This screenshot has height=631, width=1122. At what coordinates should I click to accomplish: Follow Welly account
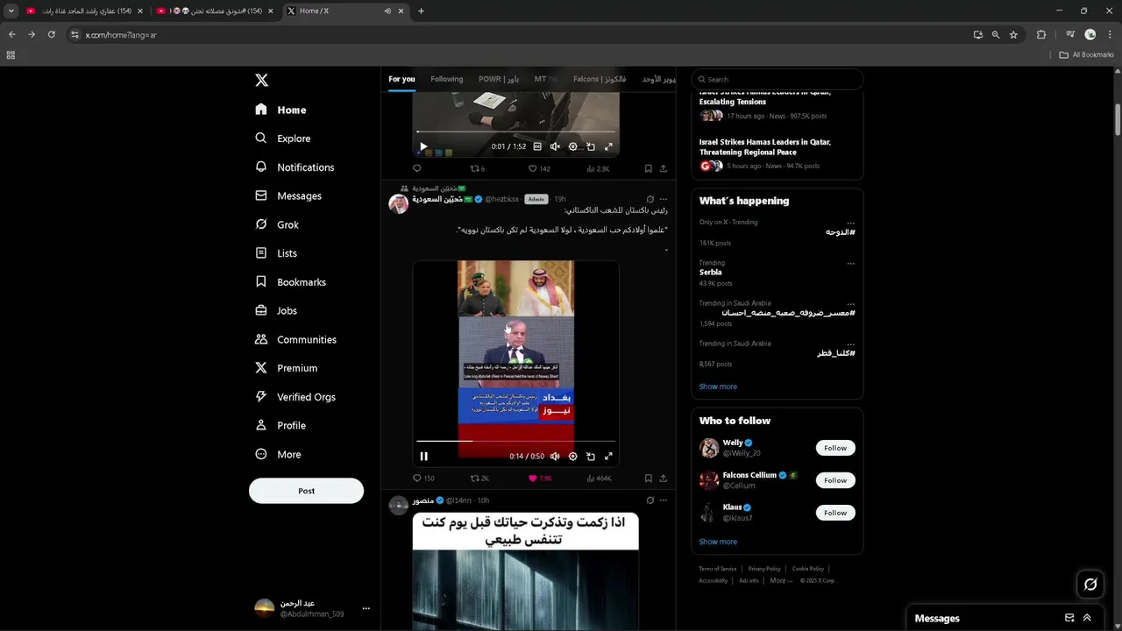pyautogui.click(x=835, y=448)
